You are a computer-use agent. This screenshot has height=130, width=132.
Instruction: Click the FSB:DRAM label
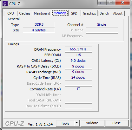click(53, 55)
